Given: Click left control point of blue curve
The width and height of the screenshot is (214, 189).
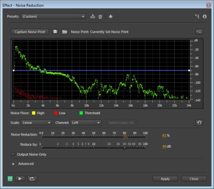Looking at the screenshot, I should point(14,70).
